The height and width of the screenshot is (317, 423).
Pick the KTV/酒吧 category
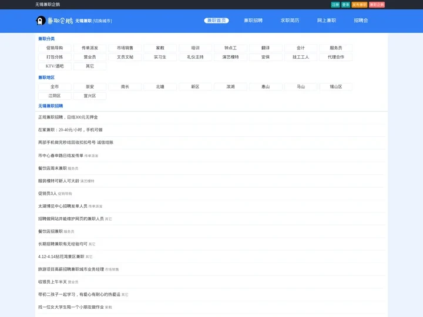(x=55, y=66)
